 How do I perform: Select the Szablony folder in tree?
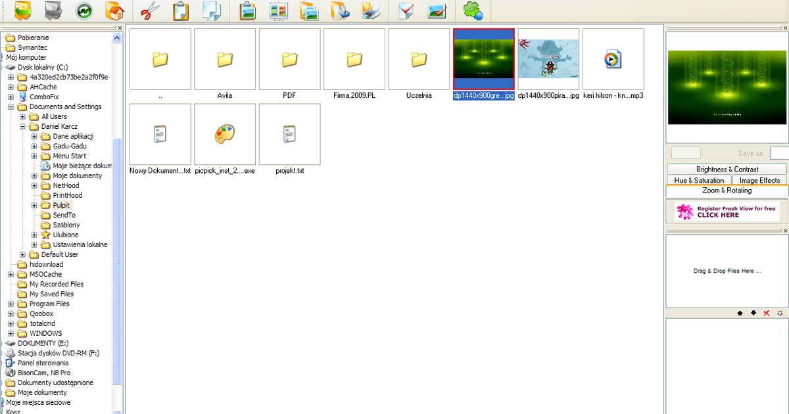66,225
